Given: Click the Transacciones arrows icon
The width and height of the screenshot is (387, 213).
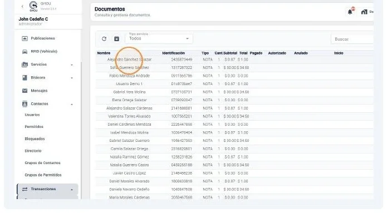Looking at the screenshot, I should (x=25, y=189).
